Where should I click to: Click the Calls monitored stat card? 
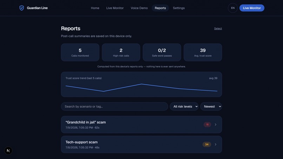pos(80,52)
